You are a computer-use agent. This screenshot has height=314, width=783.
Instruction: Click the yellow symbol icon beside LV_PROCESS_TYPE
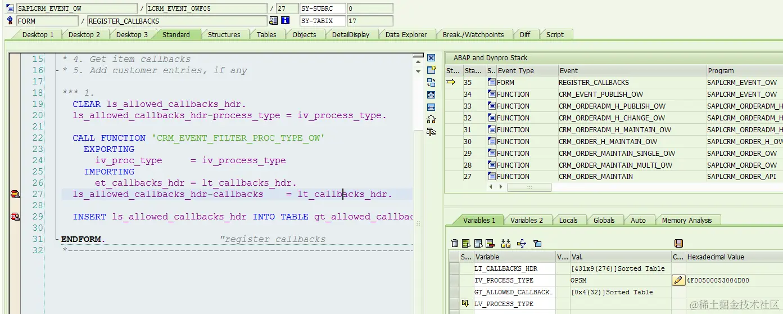tap(465, 304)
